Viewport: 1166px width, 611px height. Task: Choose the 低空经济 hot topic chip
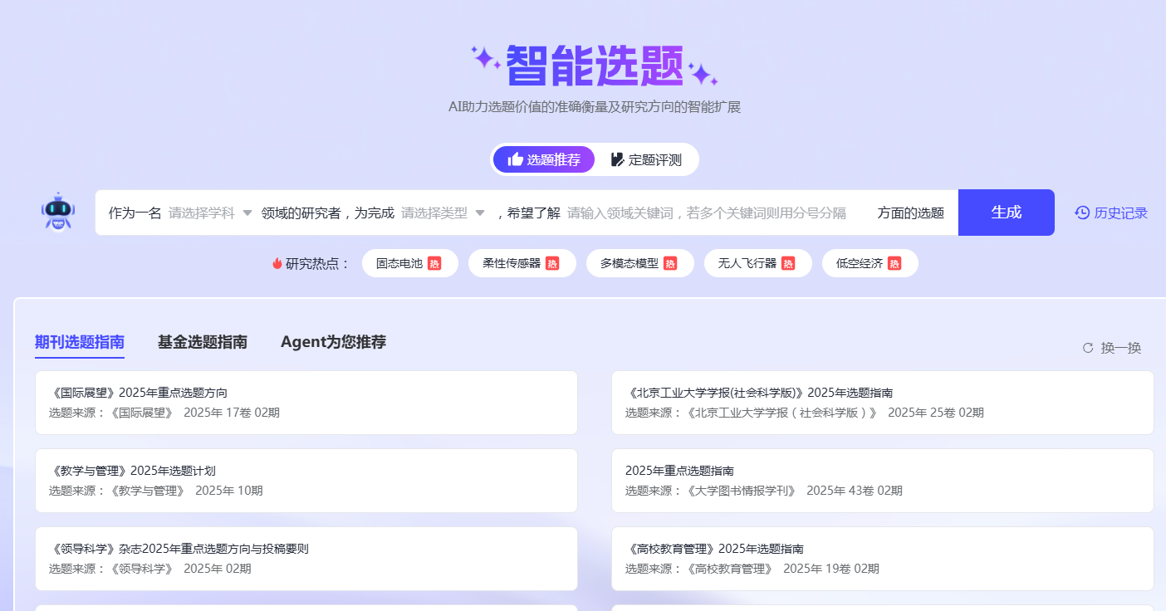pyautogui.click(x=870, y=263)
